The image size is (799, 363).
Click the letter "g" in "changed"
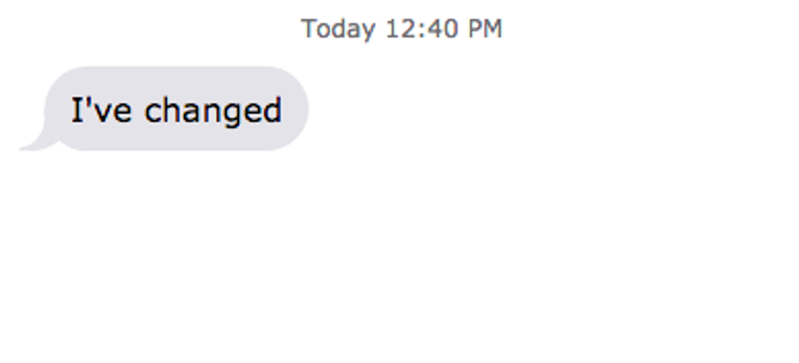[x=232, y=115]
